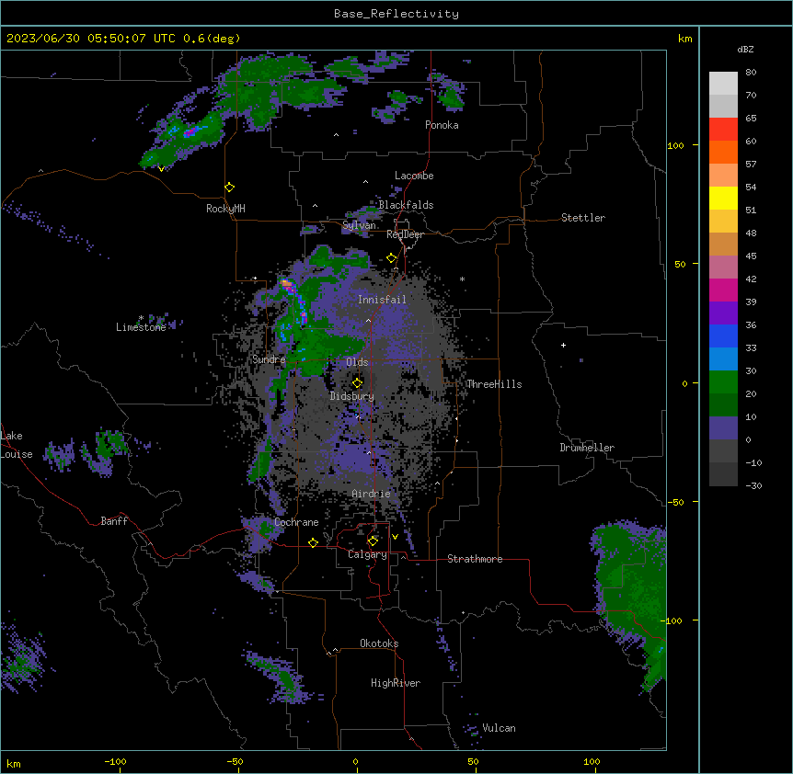
Task: Select the bright yellow 51-54 dBZ swatch
Action: 723,198
